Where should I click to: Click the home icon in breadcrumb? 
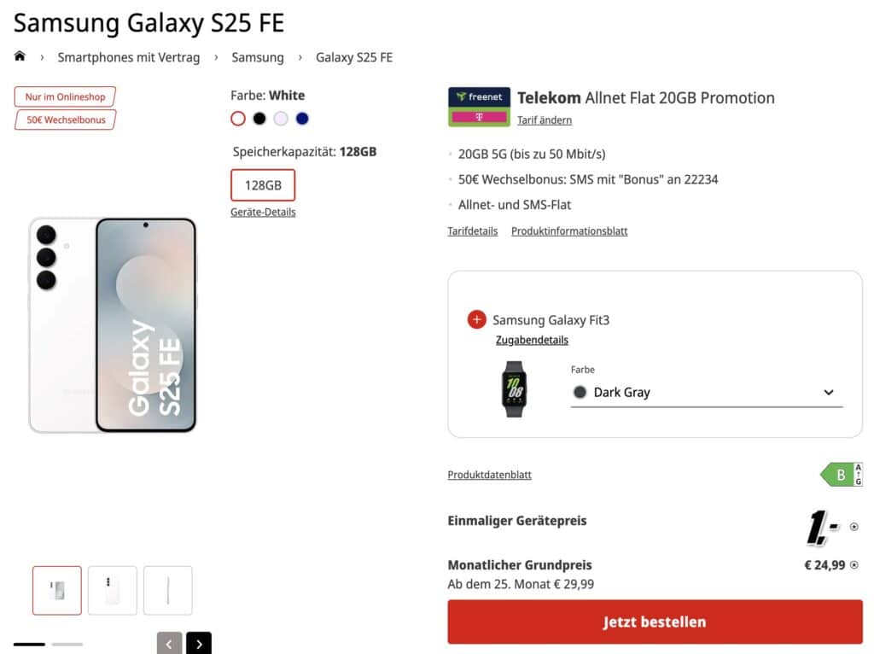click(x=20, y=56)
